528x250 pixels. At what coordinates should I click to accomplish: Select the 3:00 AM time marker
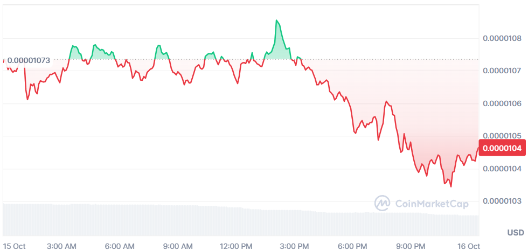61,246
